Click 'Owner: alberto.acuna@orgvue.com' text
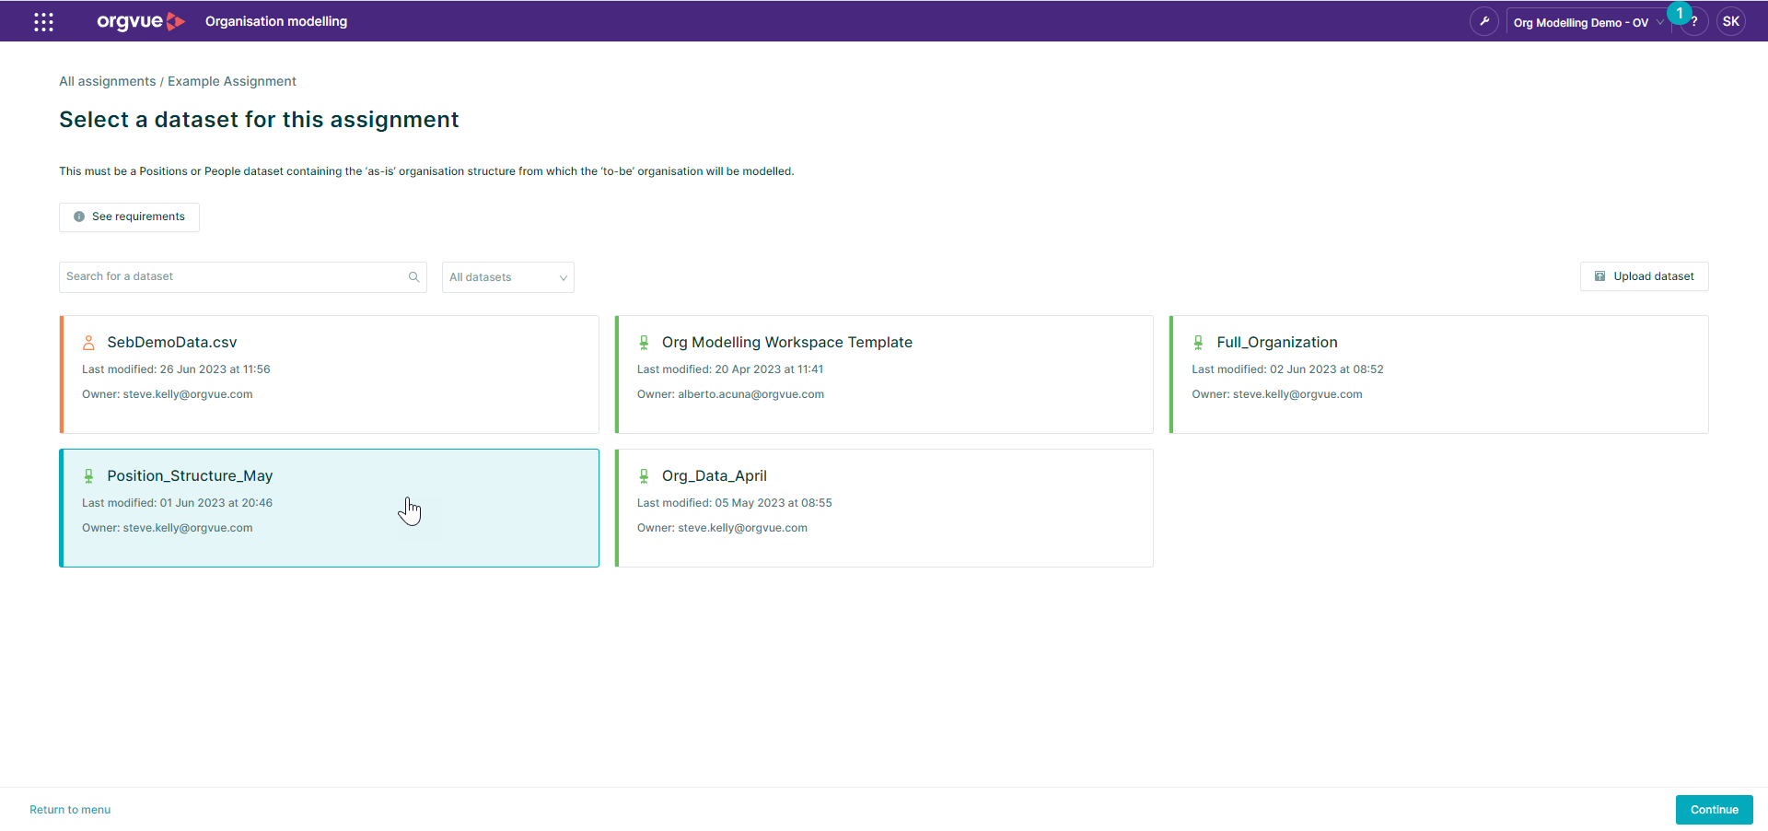Screen dimensions: 1768x831 click(730, 394)
